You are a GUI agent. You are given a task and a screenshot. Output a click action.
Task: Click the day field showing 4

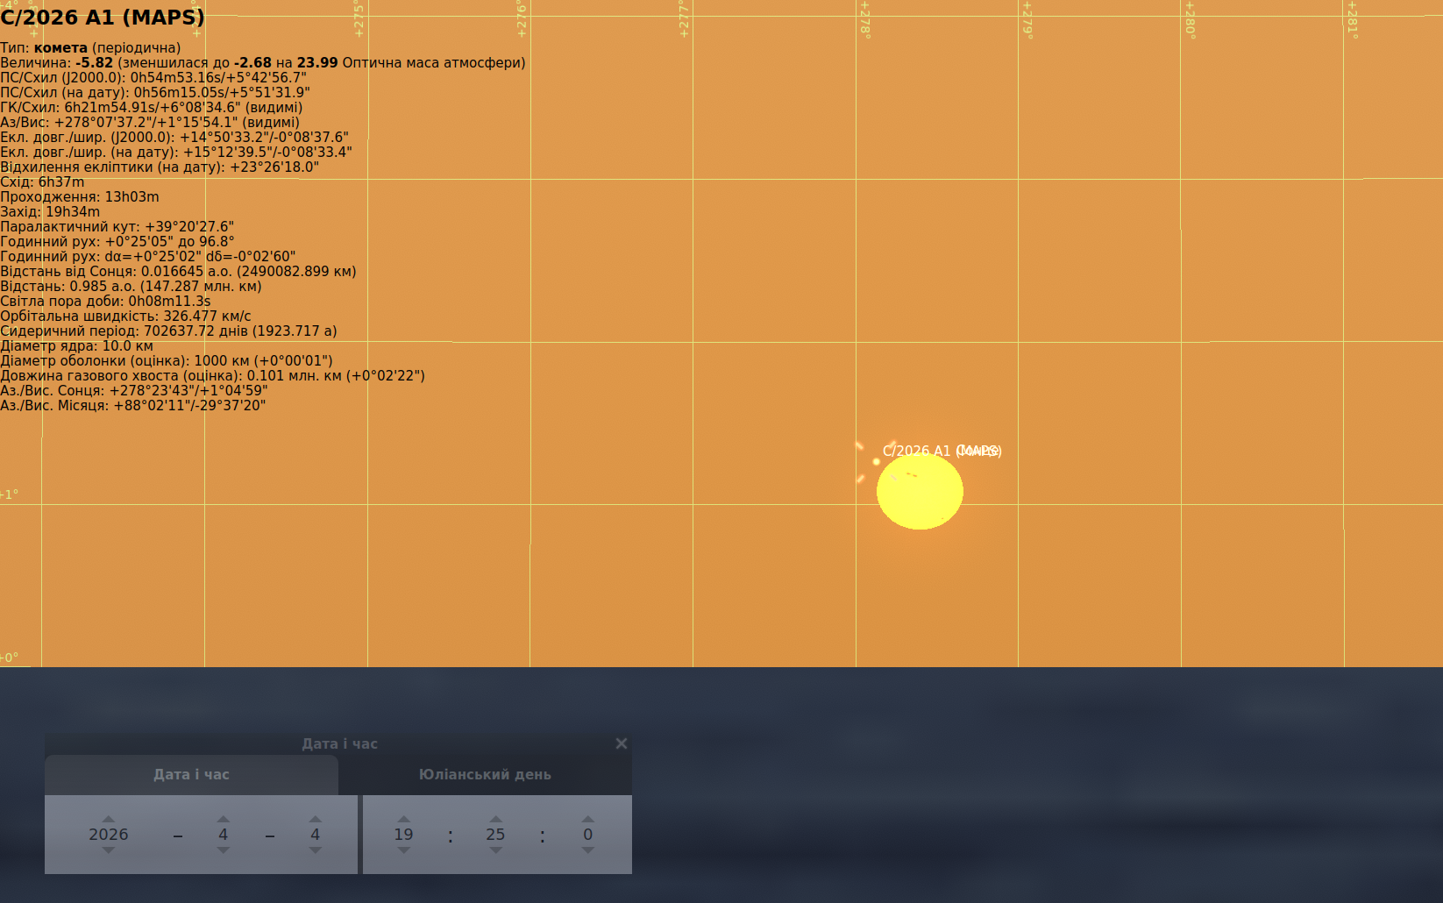click(316, 835)
